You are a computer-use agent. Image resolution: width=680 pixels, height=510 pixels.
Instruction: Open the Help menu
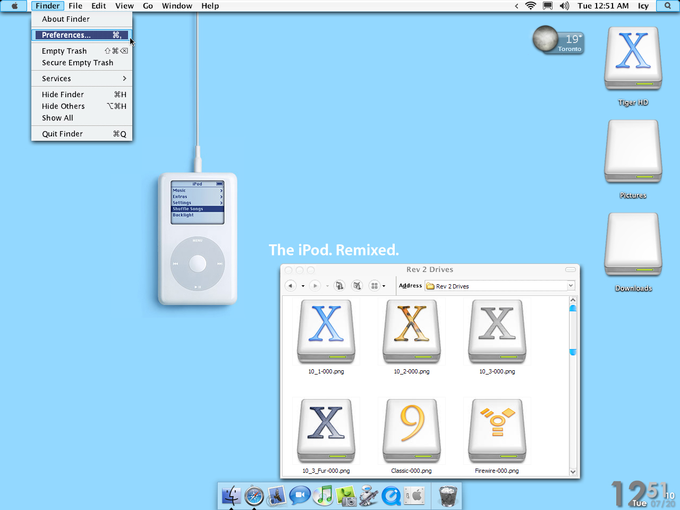[210, 6]
